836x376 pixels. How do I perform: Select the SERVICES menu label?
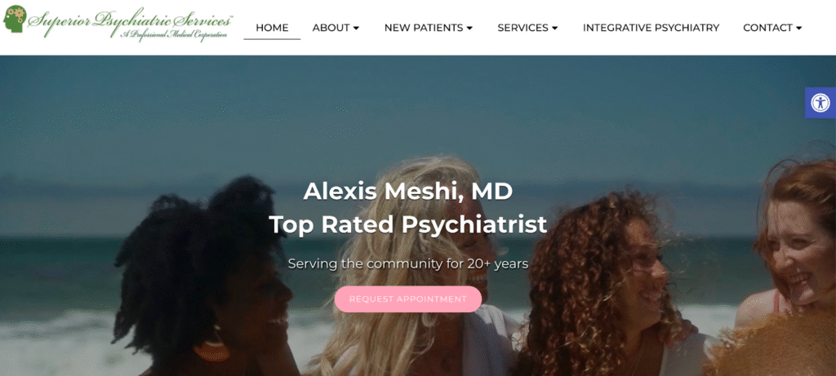pos(523,28)
